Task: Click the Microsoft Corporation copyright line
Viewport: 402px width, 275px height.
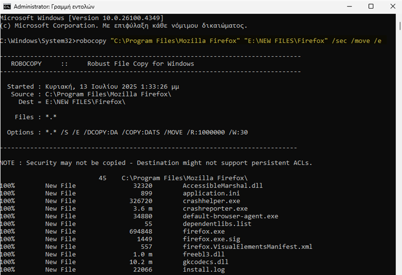Action: pyautogui.click(x=124, y=26)
